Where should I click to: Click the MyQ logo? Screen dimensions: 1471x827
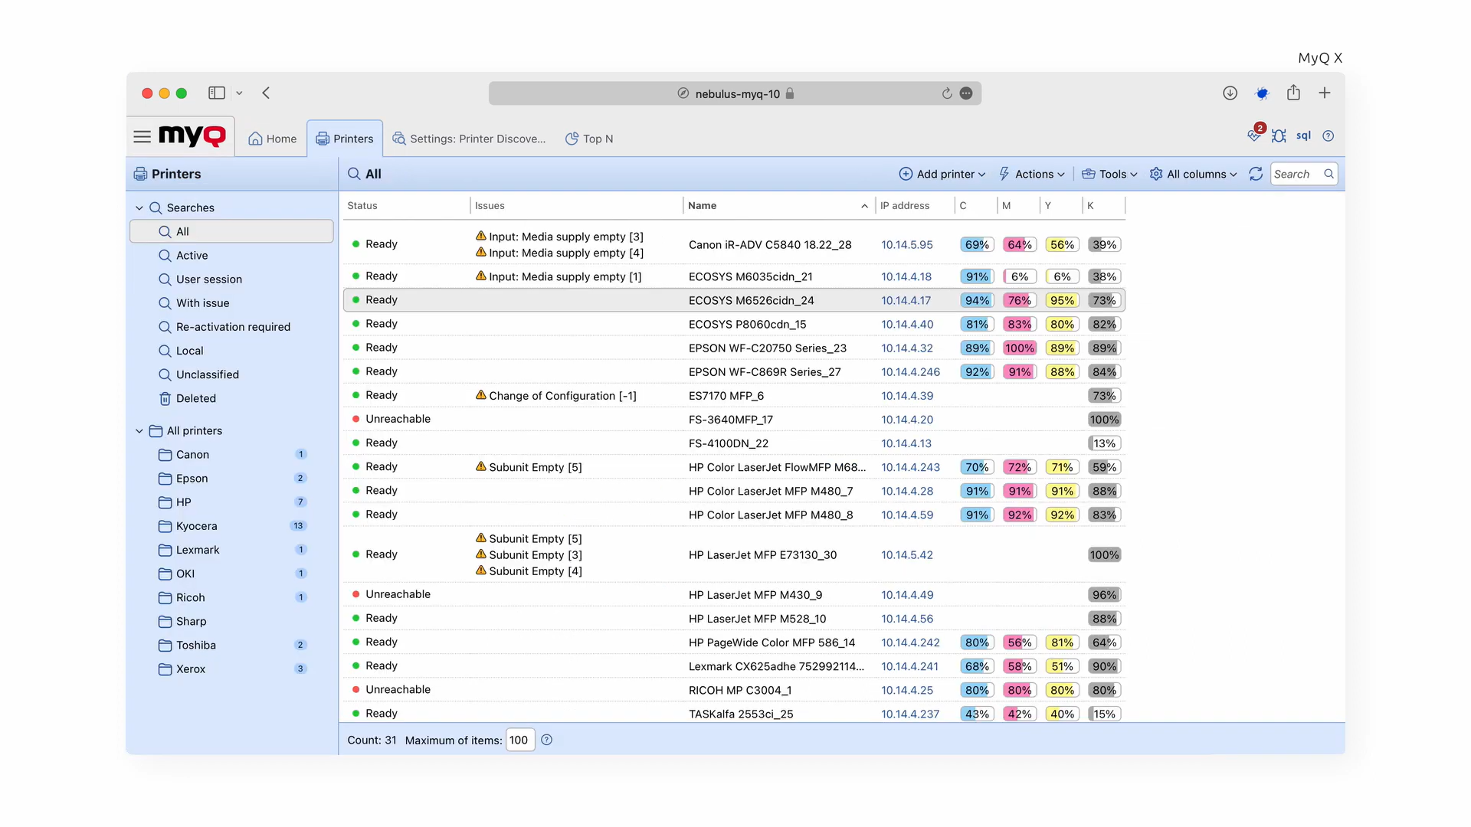click(x=192, y=136)
